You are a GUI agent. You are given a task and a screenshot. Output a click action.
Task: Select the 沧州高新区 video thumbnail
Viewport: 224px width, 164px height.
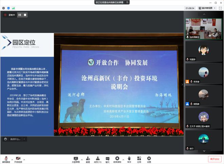204,29
